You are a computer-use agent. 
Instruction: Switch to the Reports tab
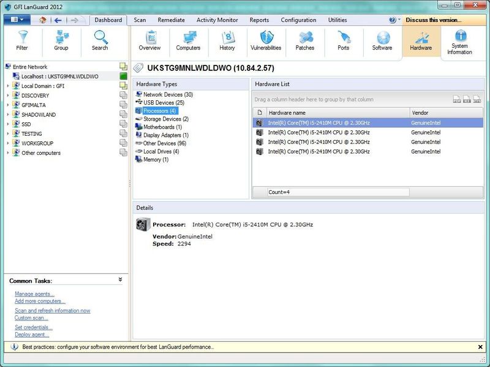pyautogui.click(x=259, y=20)
